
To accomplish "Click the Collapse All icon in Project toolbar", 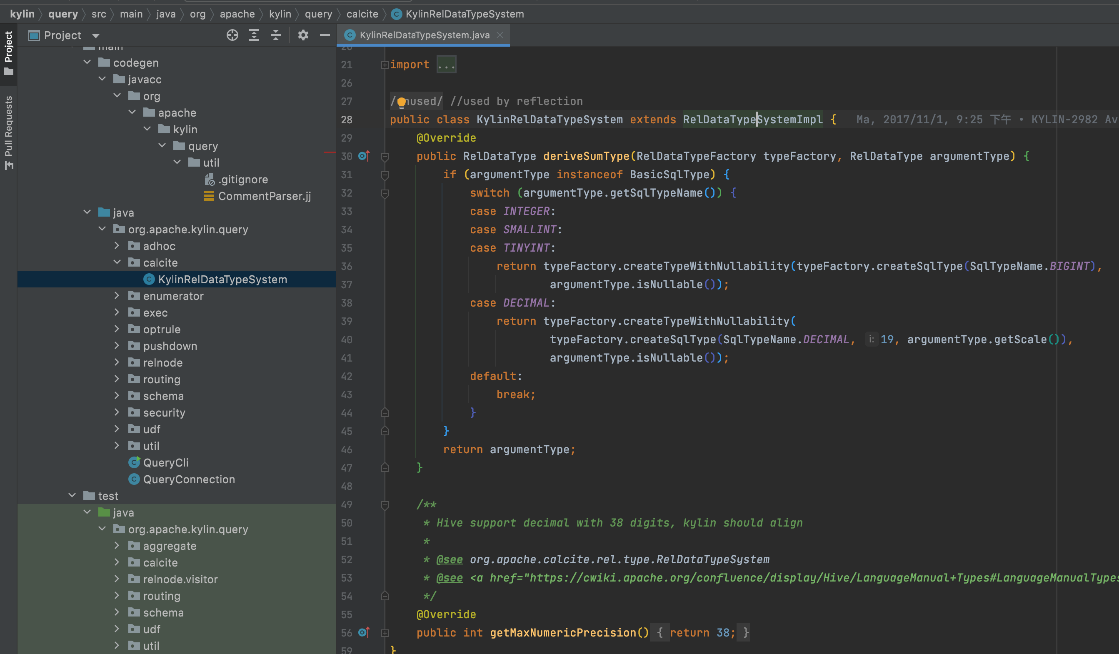I will tap(276, 35).
